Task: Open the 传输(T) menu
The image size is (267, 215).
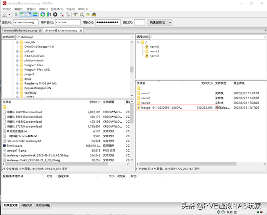Action: (43, 9)
